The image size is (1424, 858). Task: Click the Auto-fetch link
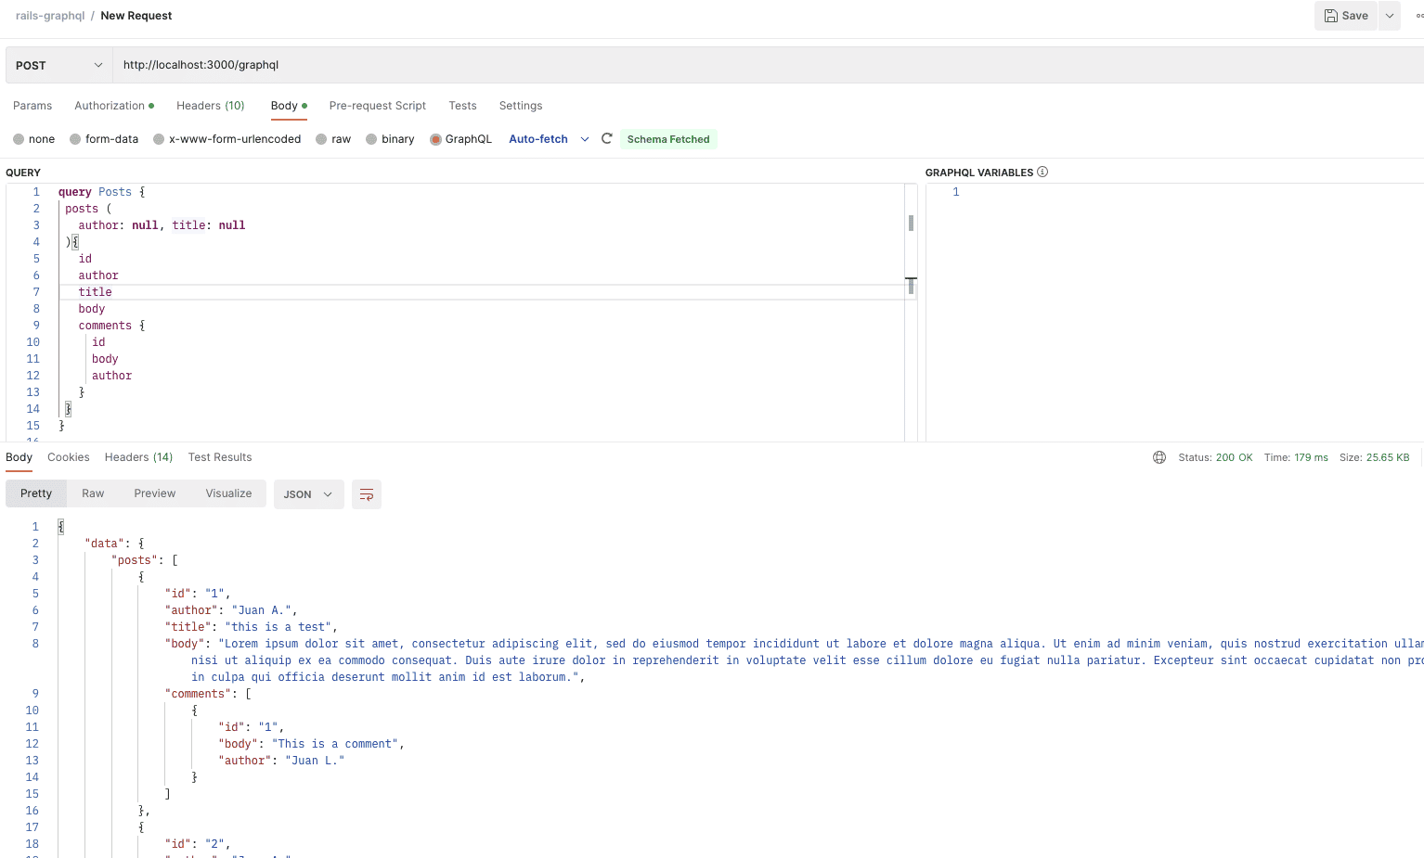[538, 139]
